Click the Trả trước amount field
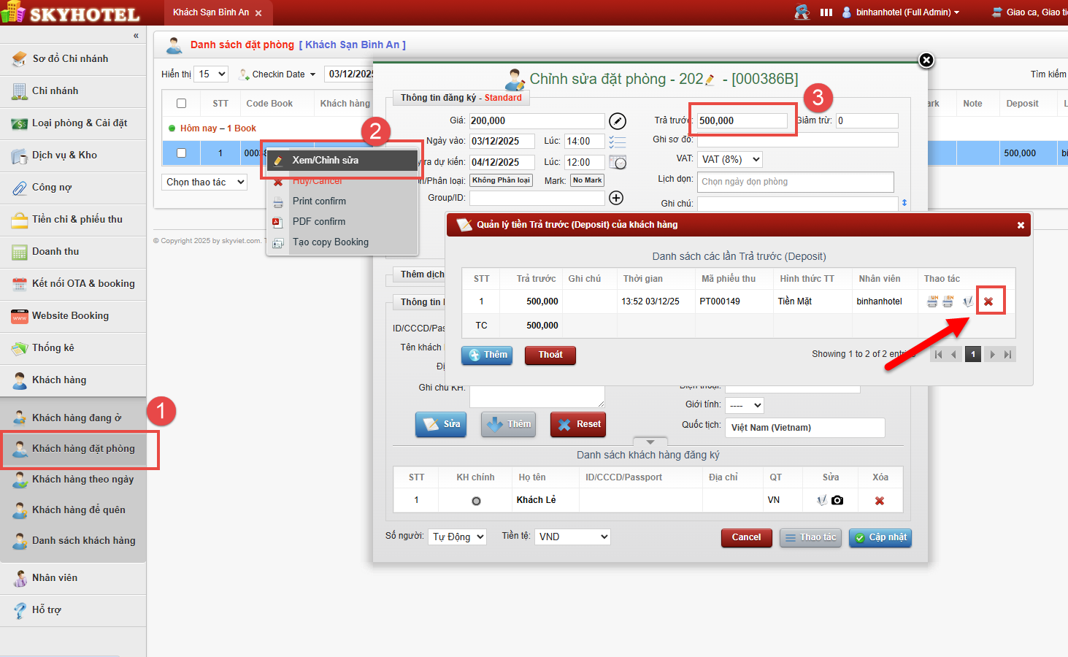The image size is (1068, 657). point(742,121)
